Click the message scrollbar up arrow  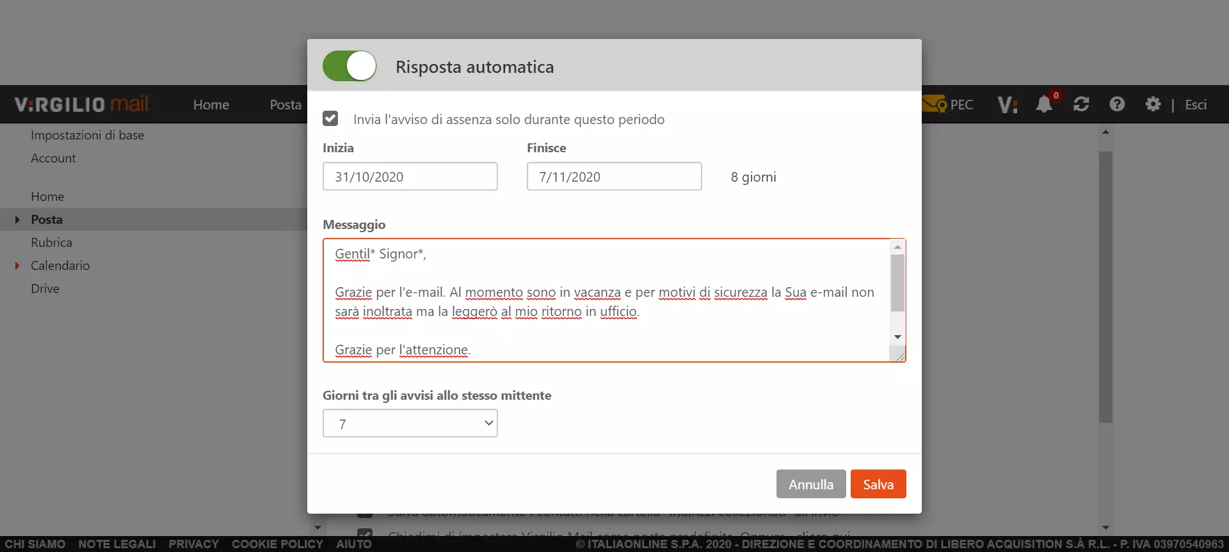coord(897,247)
